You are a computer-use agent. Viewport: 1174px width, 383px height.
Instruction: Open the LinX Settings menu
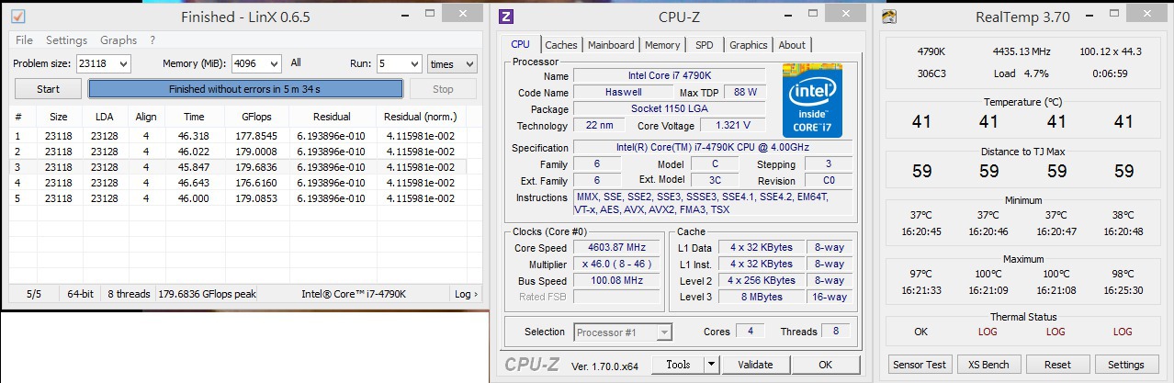pos(66,40)
